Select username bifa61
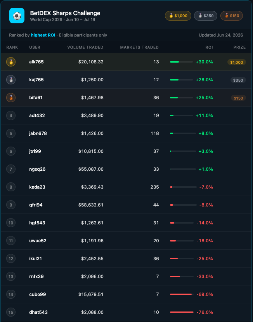 coord(36,98)
